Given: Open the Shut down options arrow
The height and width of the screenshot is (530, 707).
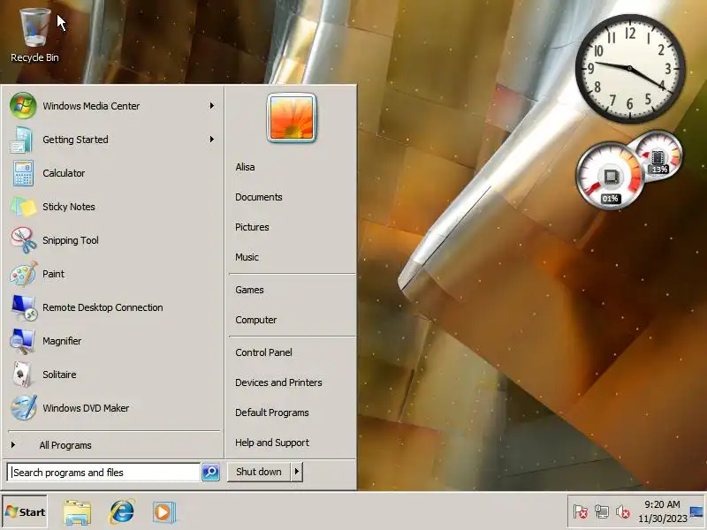Looking at the screenshot, I should coord(297,472).
